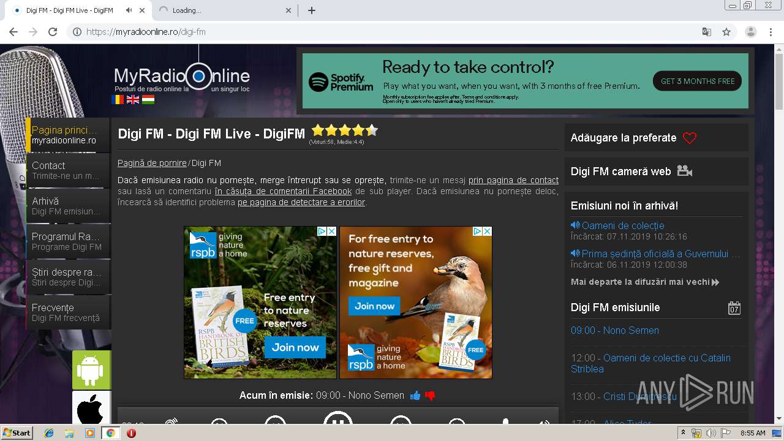This screenshot has width=784, height=441.
Task: View site information icon in address bar
Action: 77,32
